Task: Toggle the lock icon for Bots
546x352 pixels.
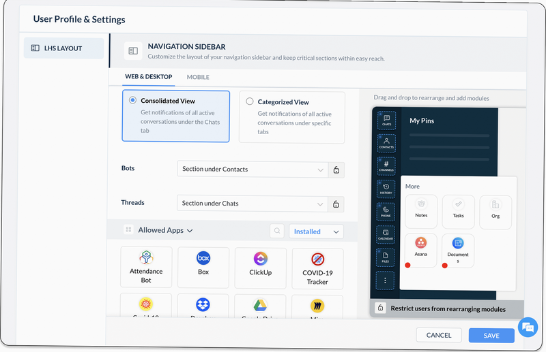Action: [x=336, y=170]
